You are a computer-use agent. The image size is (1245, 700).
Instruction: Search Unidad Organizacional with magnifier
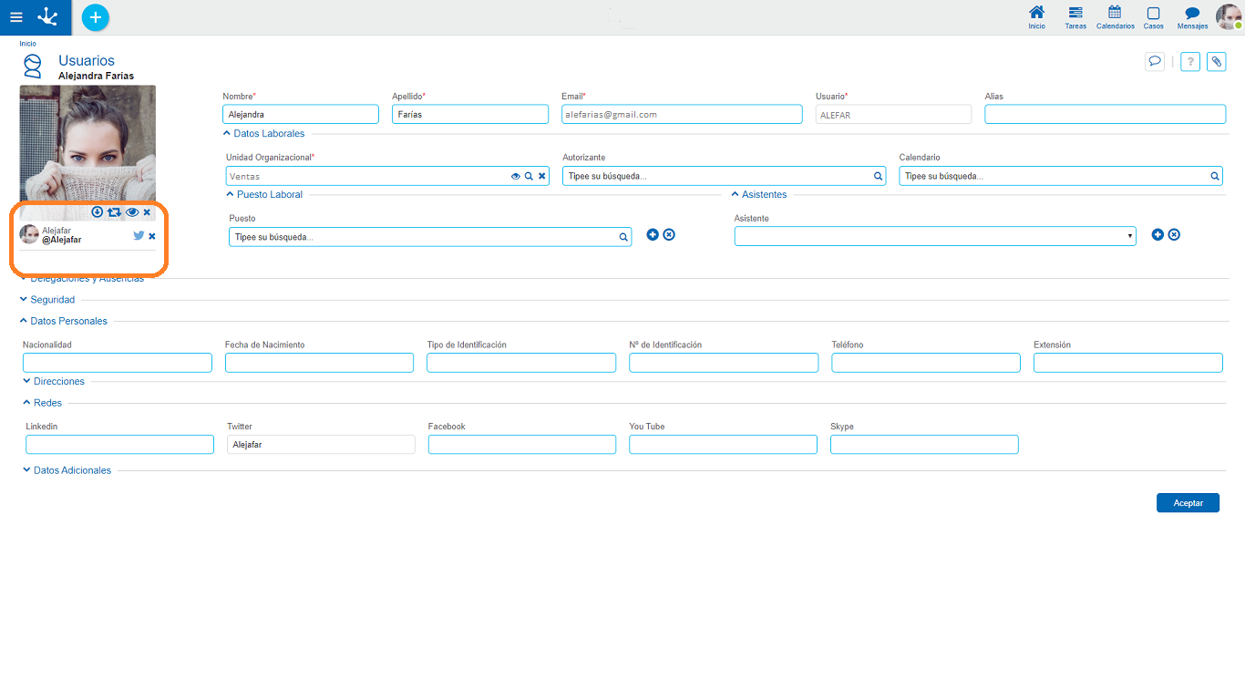click(529, 176)
